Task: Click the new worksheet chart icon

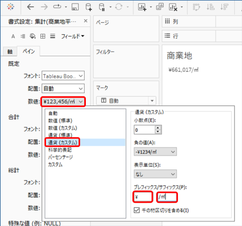Action: (x=142, y=7)
